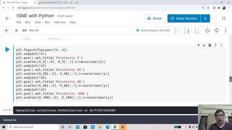Open browser profile avatar

click(224, 8)
